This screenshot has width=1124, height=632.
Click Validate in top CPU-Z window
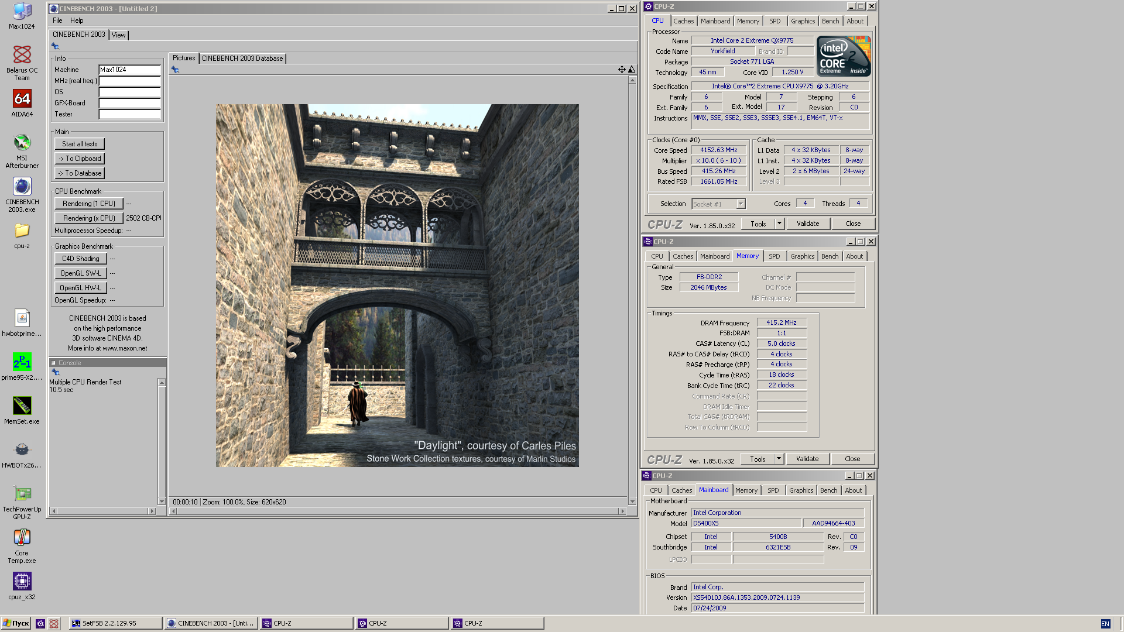[808, 224]
